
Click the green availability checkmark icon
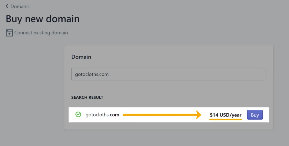pos(78,115)
